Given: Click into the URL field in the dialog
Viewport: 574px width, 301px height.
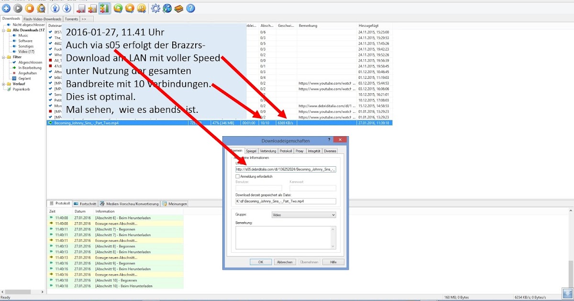Looking at the screenshot, I should tap(286, 169).
